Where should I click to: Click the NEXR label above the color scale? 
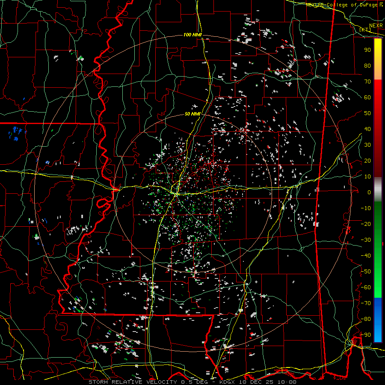click(376, 26)
